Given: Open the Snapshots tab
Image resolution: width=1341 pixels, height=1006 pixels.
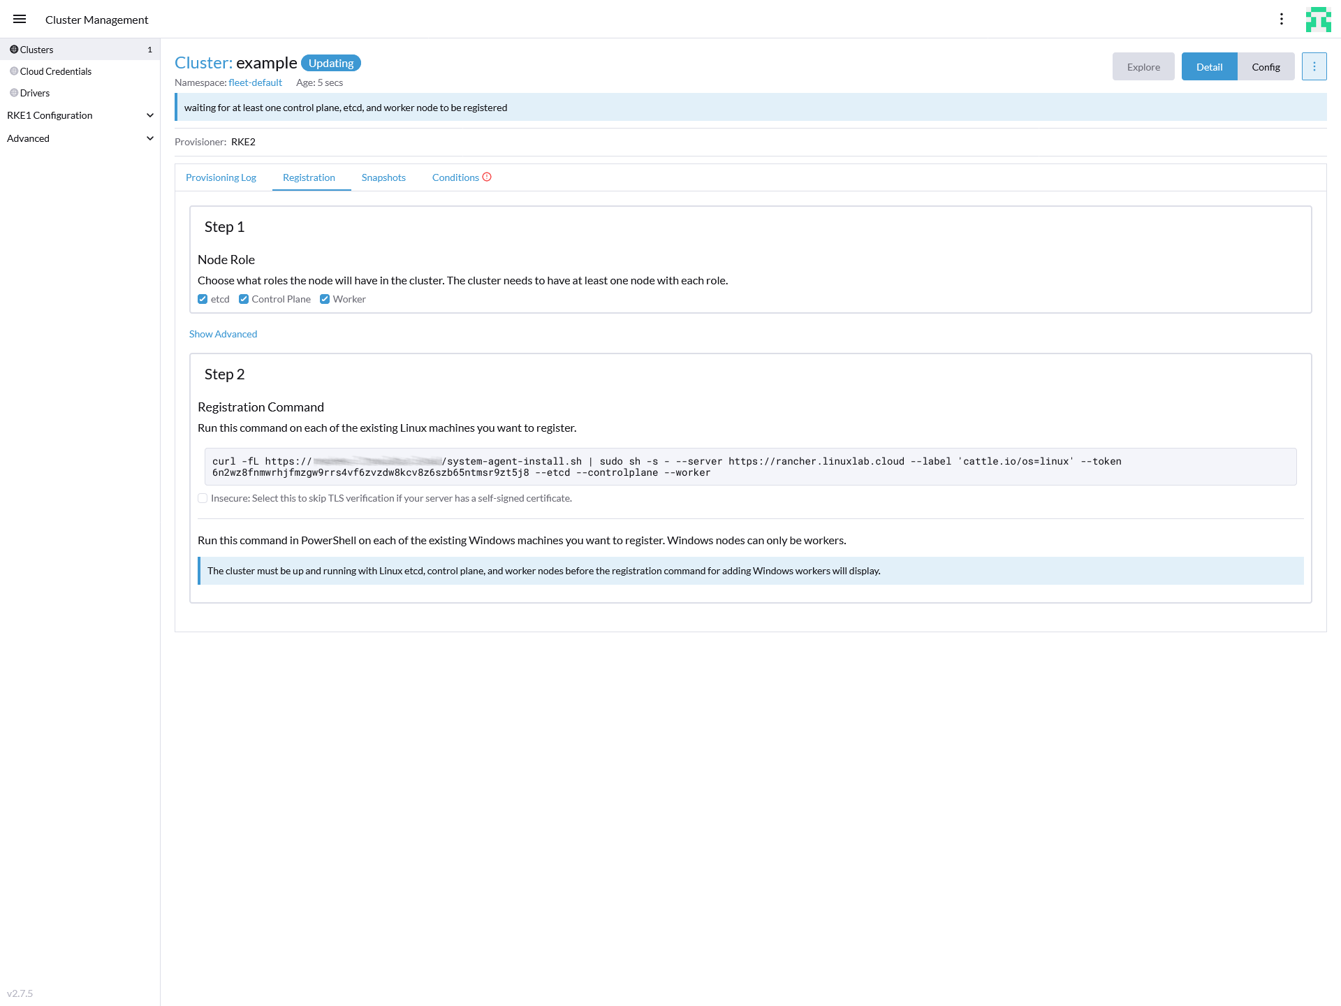Looking at the screenshot, I should 383,177.
